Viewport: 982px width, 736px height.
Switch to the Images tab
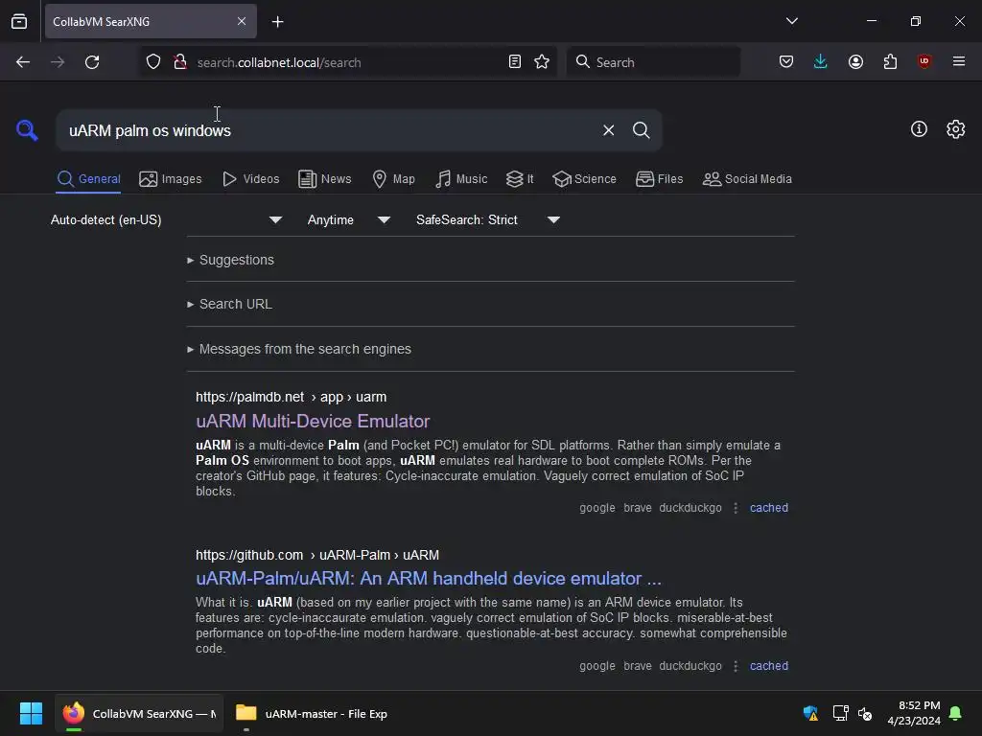pyautogui.click(x=171, y=179)
